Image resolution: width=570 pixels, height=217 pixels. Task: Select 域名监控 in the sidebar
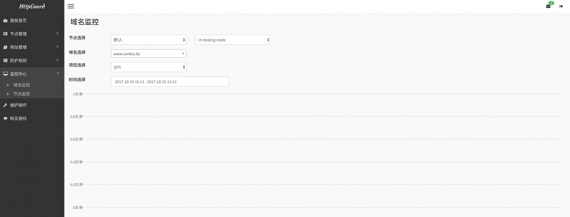pyautogui.click(x=22, y=85)
